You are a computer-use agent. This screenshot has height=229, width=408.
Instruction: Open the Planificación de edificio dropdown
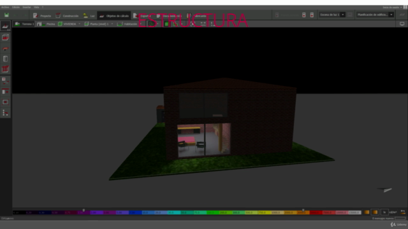(x=375, y=15)
